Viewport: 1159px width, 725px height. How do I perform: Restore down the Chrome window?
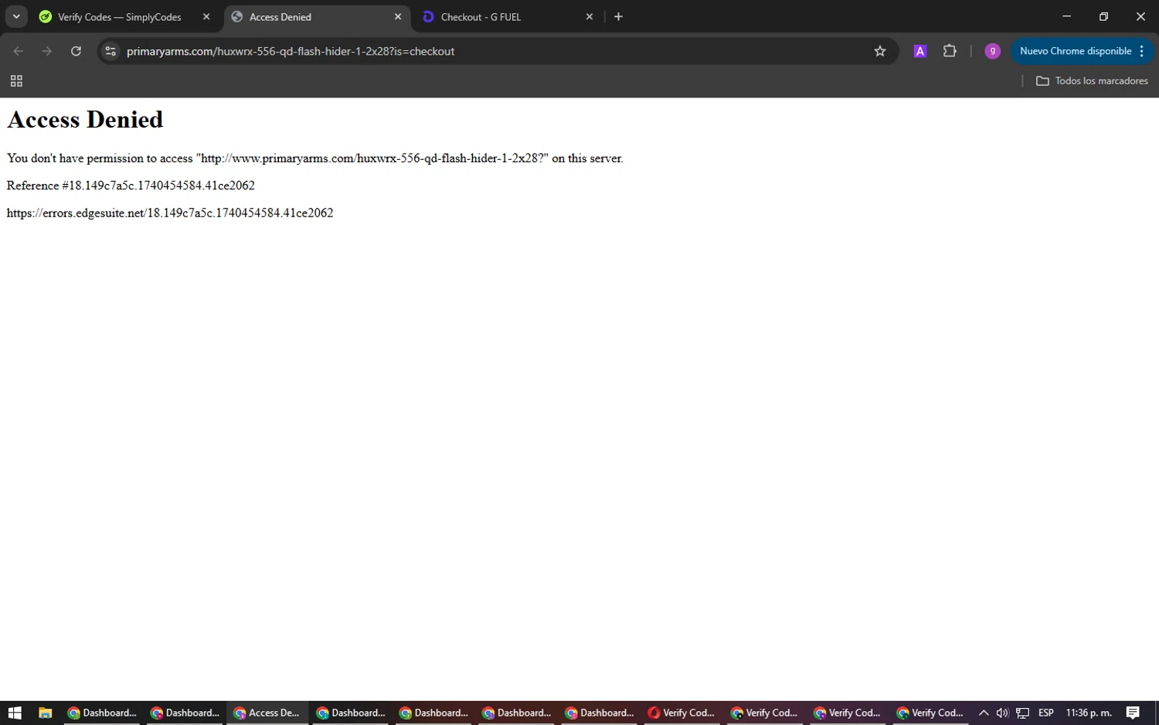pyautogui.click(x=1103, y=16)
